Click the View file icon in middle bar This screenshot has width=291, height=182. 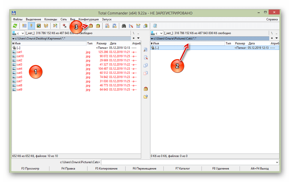click(x=146, y=50)
